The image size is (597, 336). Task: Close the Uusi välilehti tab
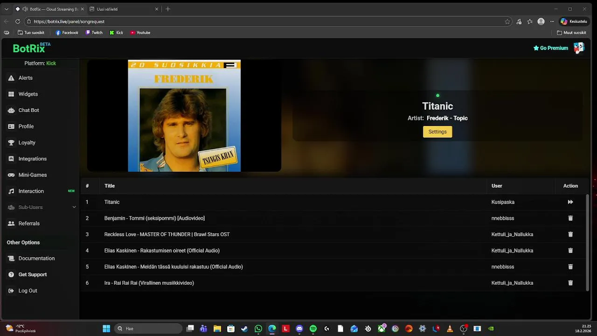157,9
